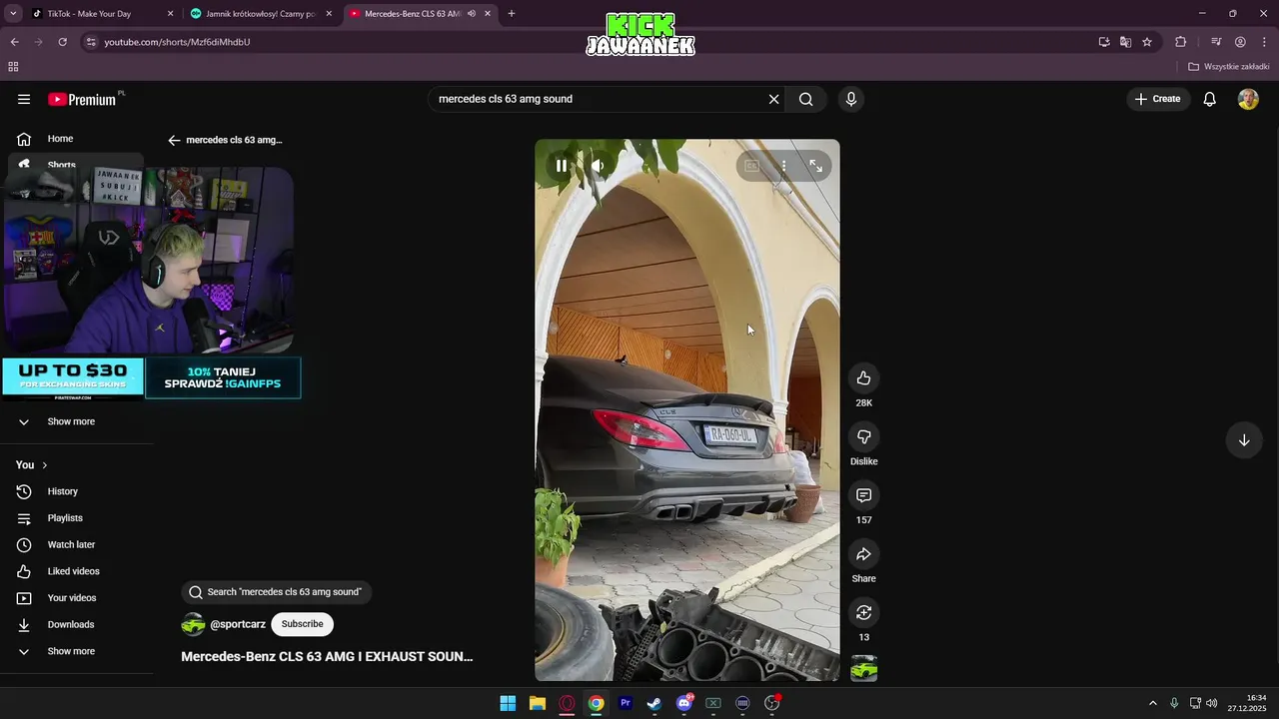The image size is (1279, 719).
Task: Close the TikTok tab
Action: point(170,14)
